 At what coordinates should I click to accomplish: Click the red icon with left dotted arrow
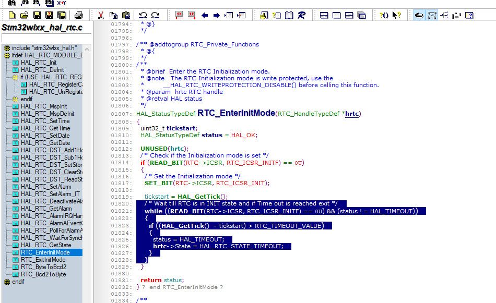pos(179,15)
